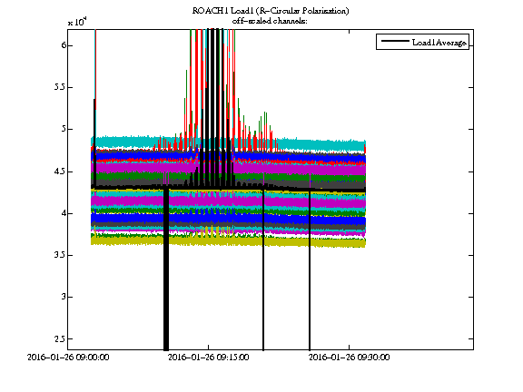Select the off-scaled channels subtitle text
This screenshot has width=523, height=392.
pos(270,21)
